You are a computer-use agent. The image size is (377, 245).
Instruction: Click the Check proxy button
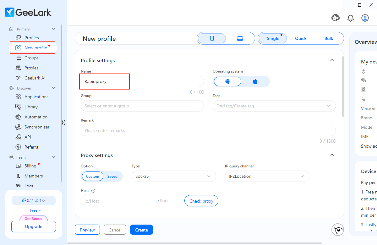pos(201,201)
